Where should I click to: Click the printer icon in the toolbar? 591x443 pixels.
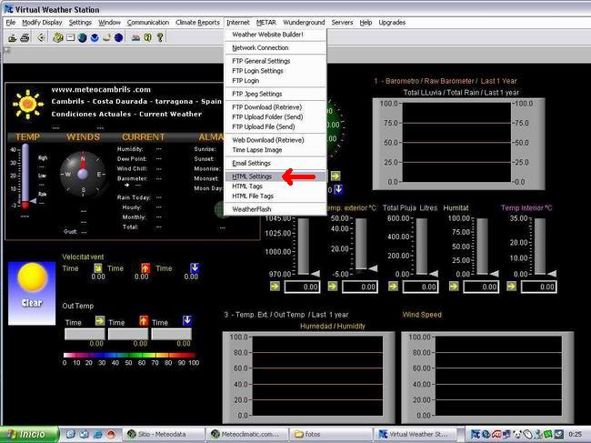coord(25,37)
